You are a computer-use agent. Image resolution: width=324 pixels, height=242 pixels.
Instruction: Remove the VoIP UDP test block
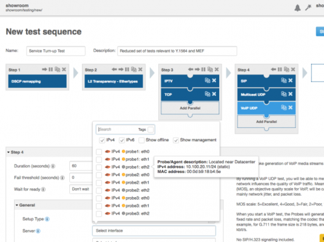[290, 108]
